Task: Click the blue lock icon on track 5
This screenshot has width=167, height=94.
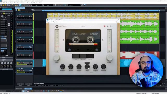Action: point(30,47)
